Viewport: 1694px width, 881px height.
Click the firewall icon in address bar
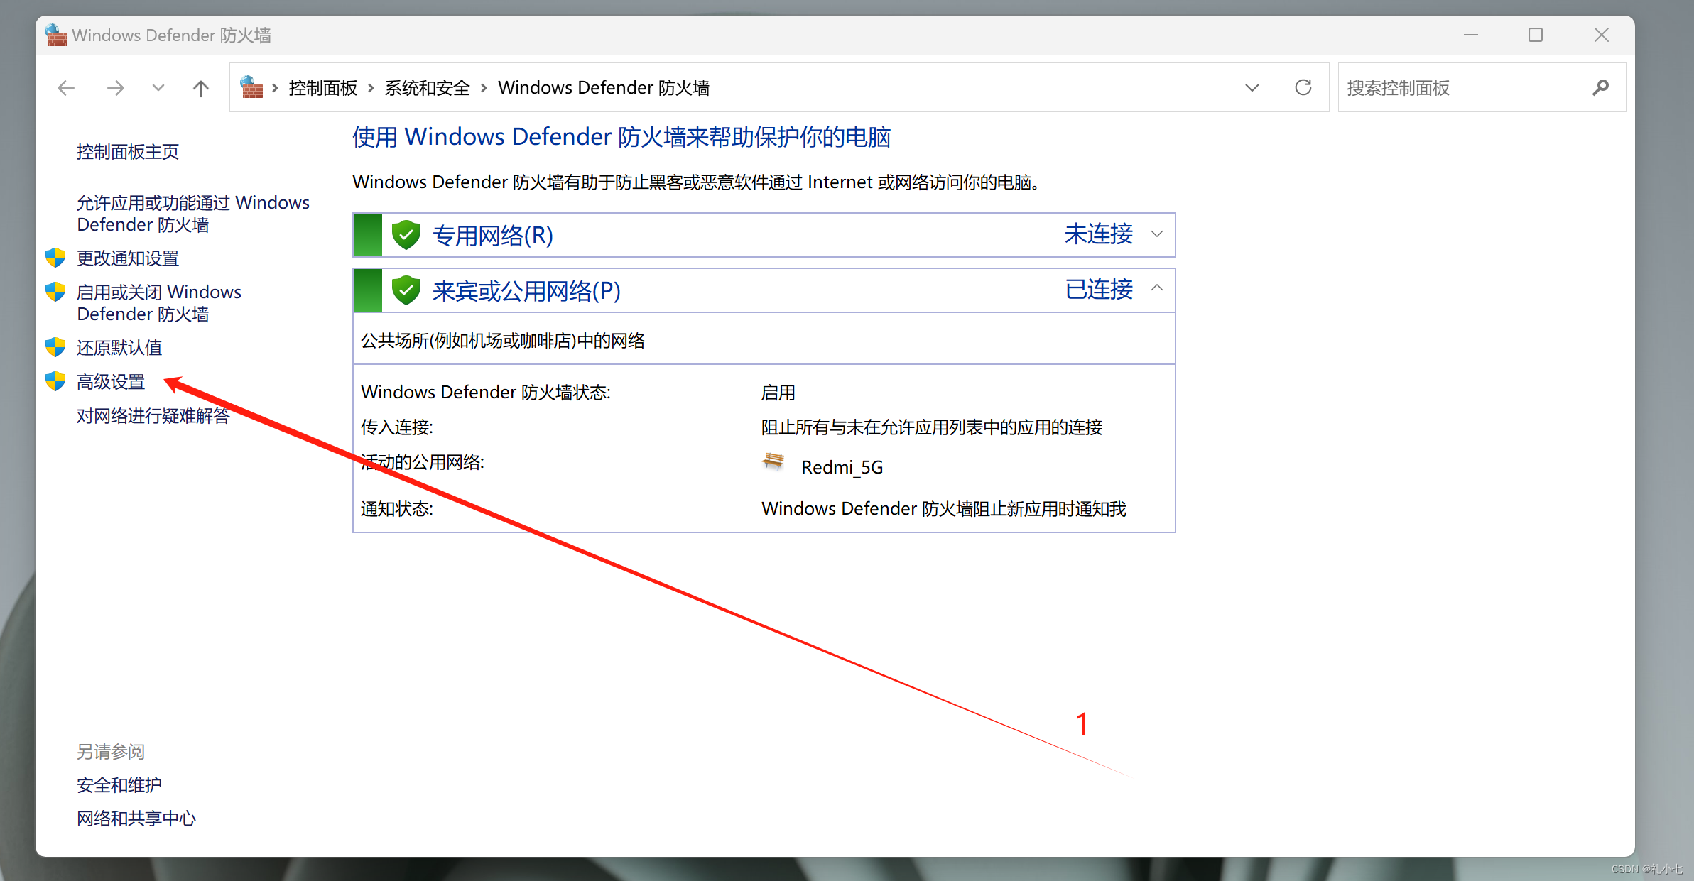(x=251, y=87)
